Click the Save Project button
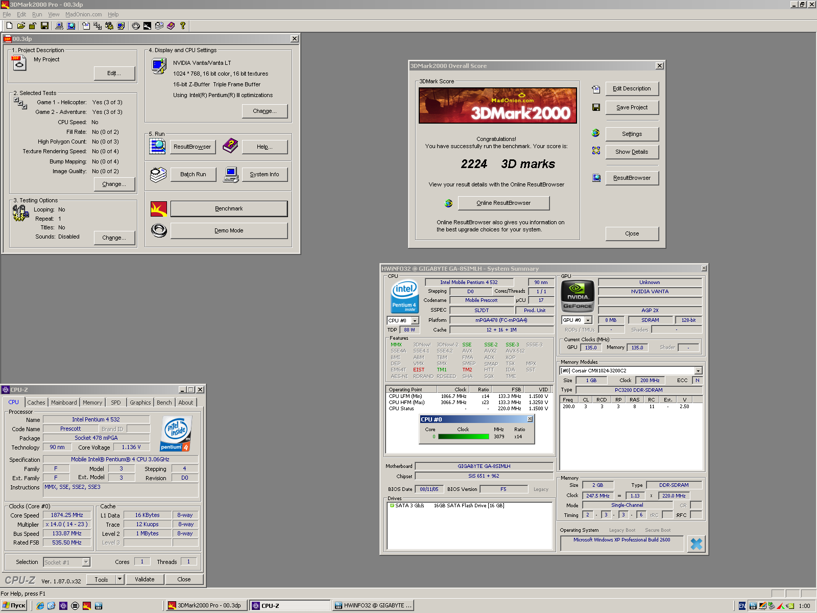This screenshot has width=817, height=613. coord(632,107)
